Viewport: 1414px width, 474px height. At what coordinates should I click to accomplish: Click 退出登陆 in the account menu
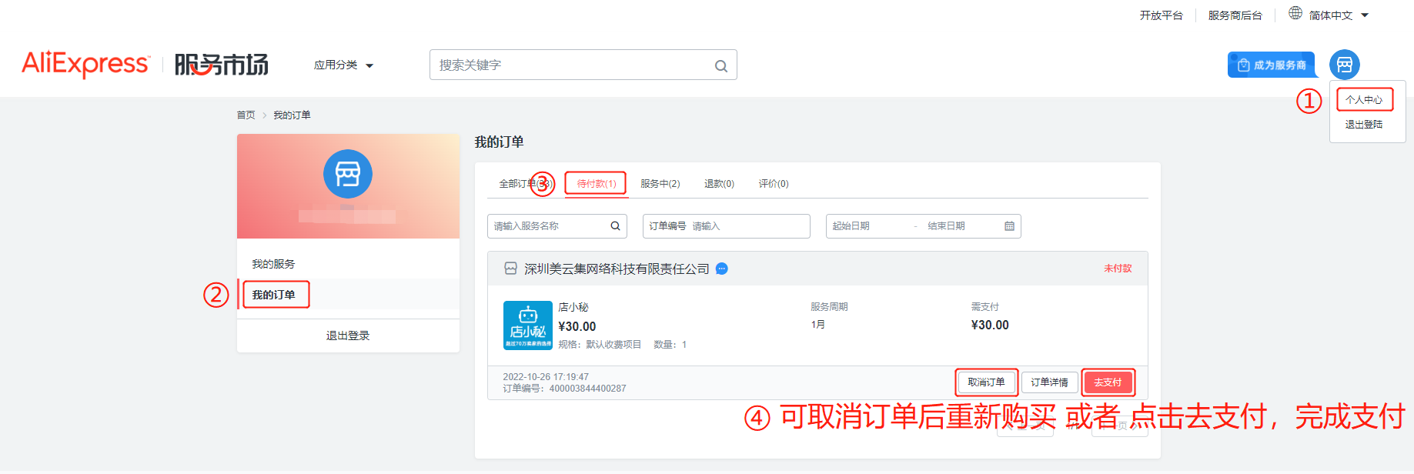1364,125
